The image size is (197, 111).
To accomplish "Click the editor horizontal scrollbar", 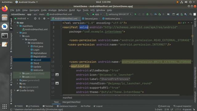I will coord(121,95).
